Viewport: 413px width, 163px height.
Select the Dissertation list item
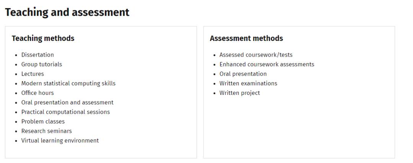(x=37, y=55)
